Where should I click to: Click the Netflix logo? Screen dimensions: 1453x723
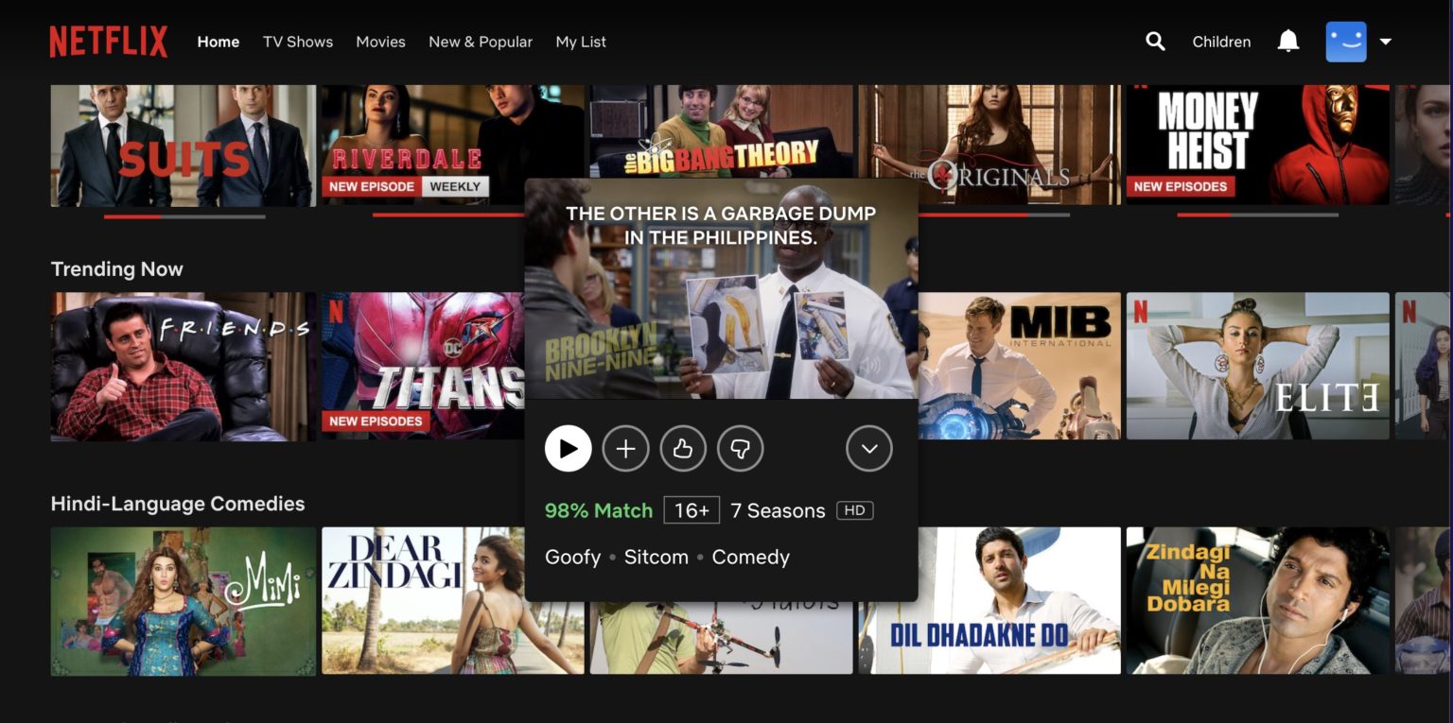click(107, 42)
